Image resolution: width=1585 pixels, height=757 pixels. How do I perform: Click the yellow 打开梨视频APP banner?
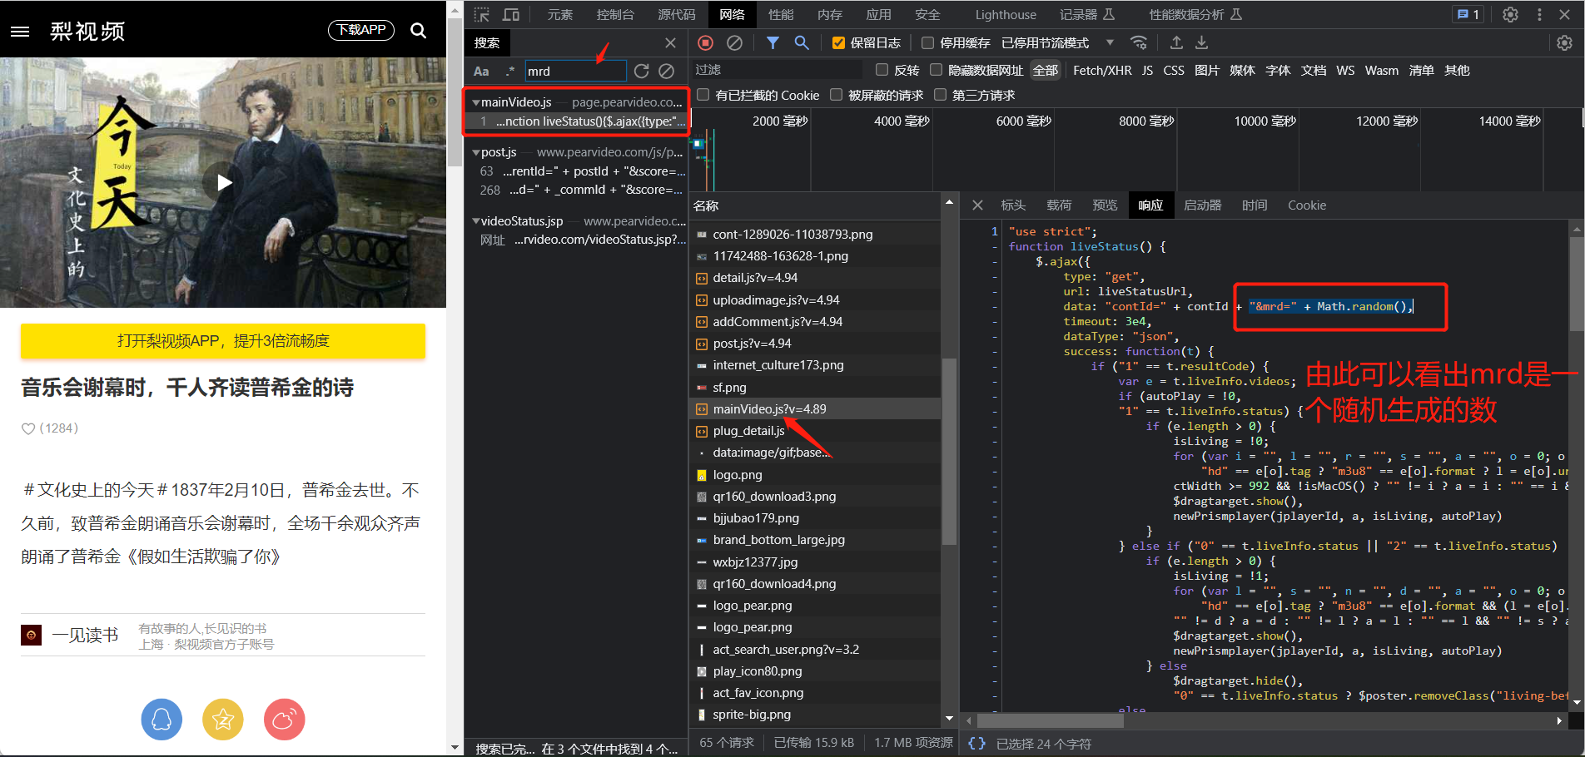tap(223, 341)
